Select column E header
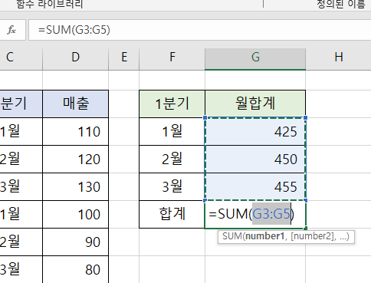 124,57
